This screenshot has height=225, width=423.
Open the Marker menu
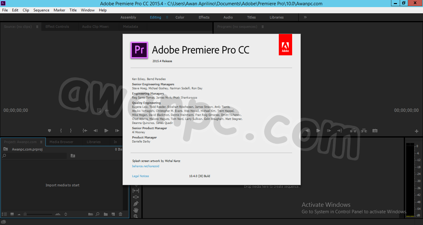click(60, 10)
